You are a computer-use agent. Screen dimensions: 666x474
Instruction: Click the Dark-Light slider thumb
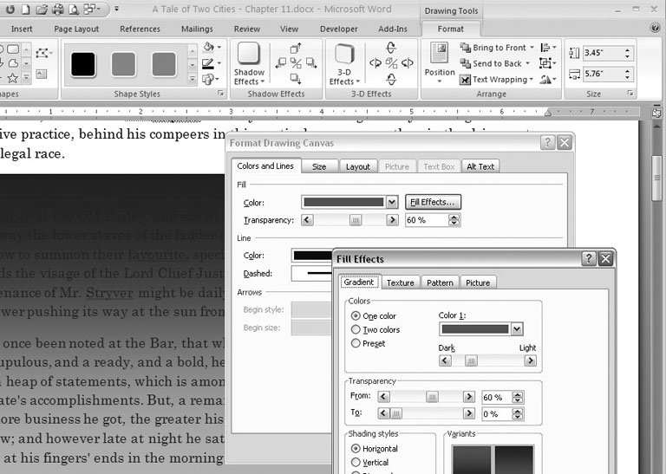point(471,360)
